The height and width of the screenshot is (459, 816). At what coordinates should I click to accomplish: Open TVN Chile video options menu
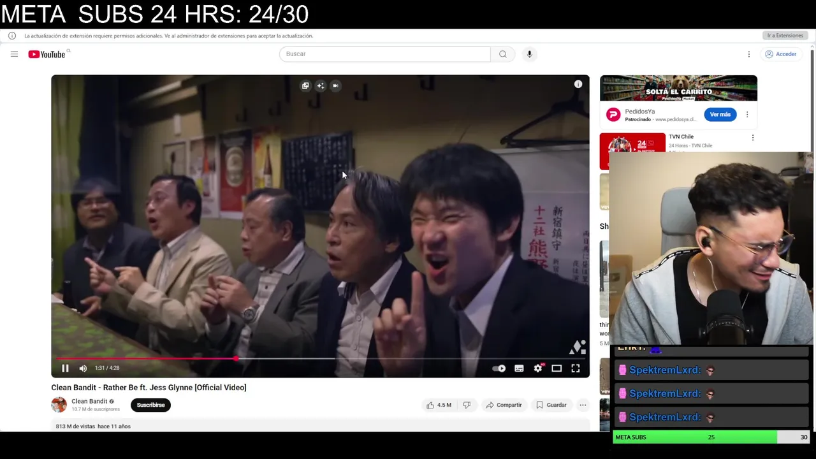click(x=753, y=137)
